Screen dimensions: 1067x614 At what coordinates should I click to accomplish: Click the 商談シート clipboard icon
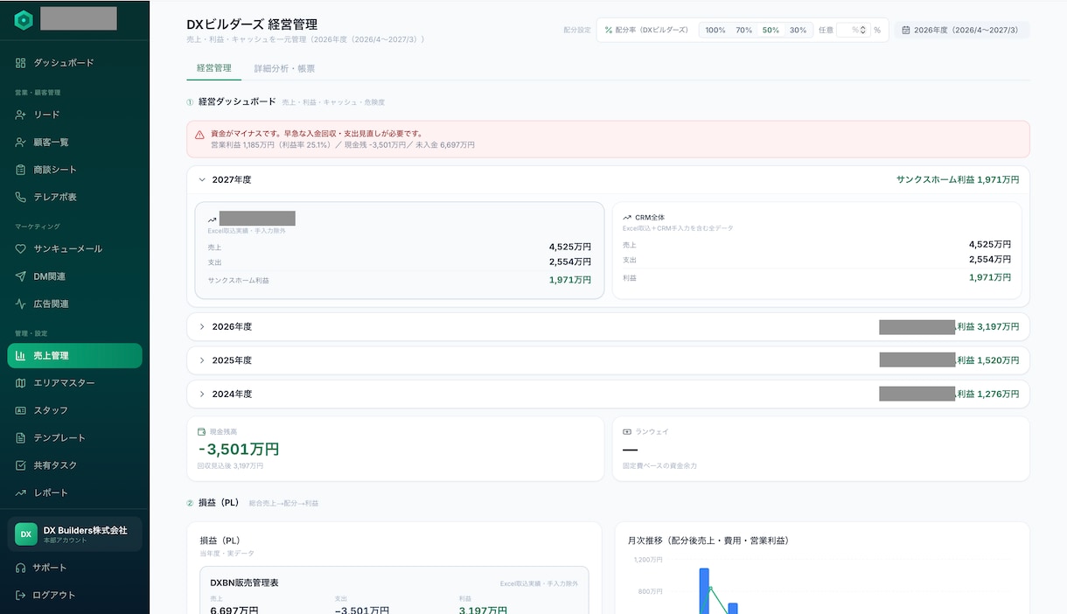click(x=21, y=170)
